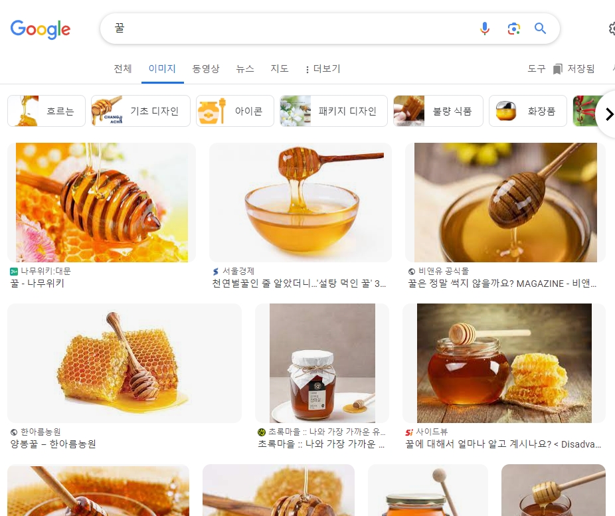The height and width of the screenshot is (516, 615).
Task: Enable the 아이콘 filter chip
Action: (x=234, y=111)
